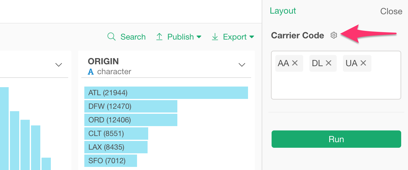The height and width of the screenshot is (170, 408).
Task: Click the blue character type icon
Action: (x=91, y=72)
